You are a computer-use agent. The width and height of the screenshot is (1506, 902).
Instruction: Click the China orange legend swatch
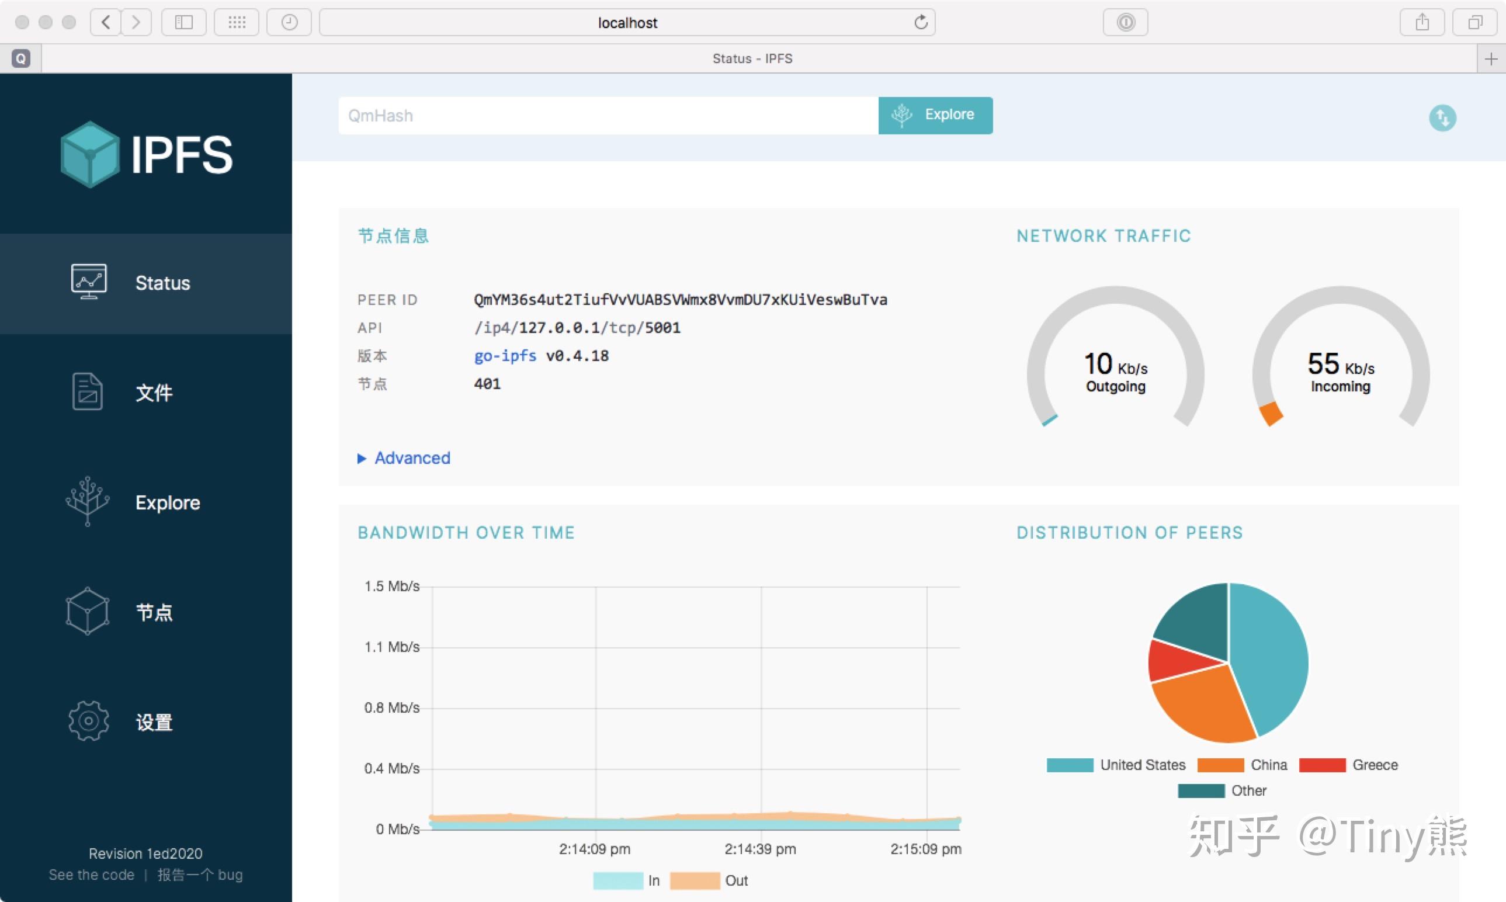(1220, 765)
